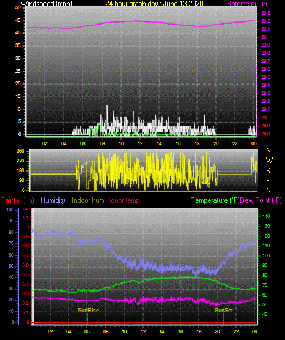Click hour label '18' under windspeed graph
Screen dimensions: 285x340
click(x=197, y=143)
